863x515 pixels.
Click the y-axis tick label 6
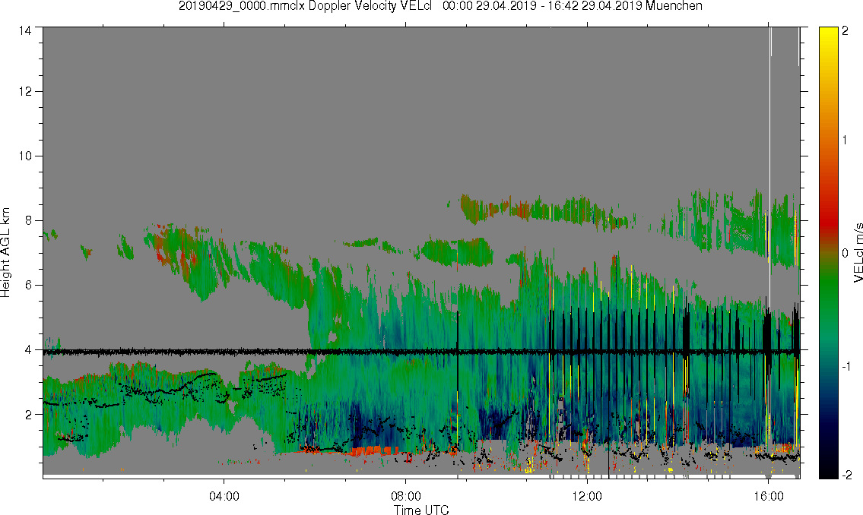coord(29,286)
